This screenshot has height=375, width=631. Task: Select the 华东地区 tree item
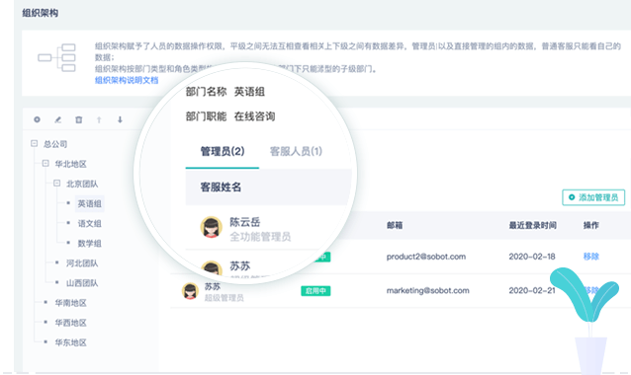click(71, 342)
